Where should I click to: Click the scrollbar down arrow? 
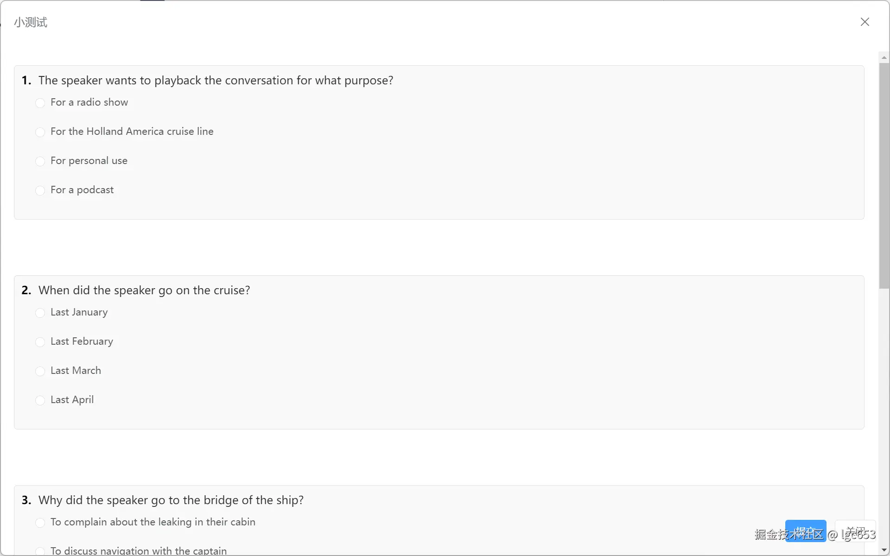(x=884, y=550)
